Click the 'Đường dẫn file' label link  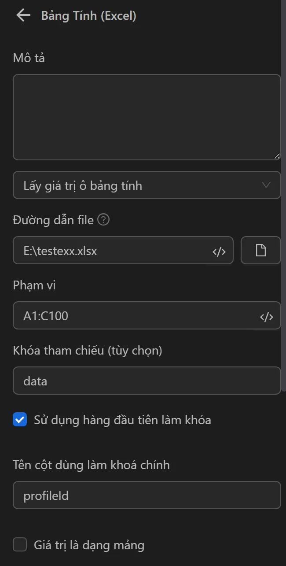[x=54, y=220]
